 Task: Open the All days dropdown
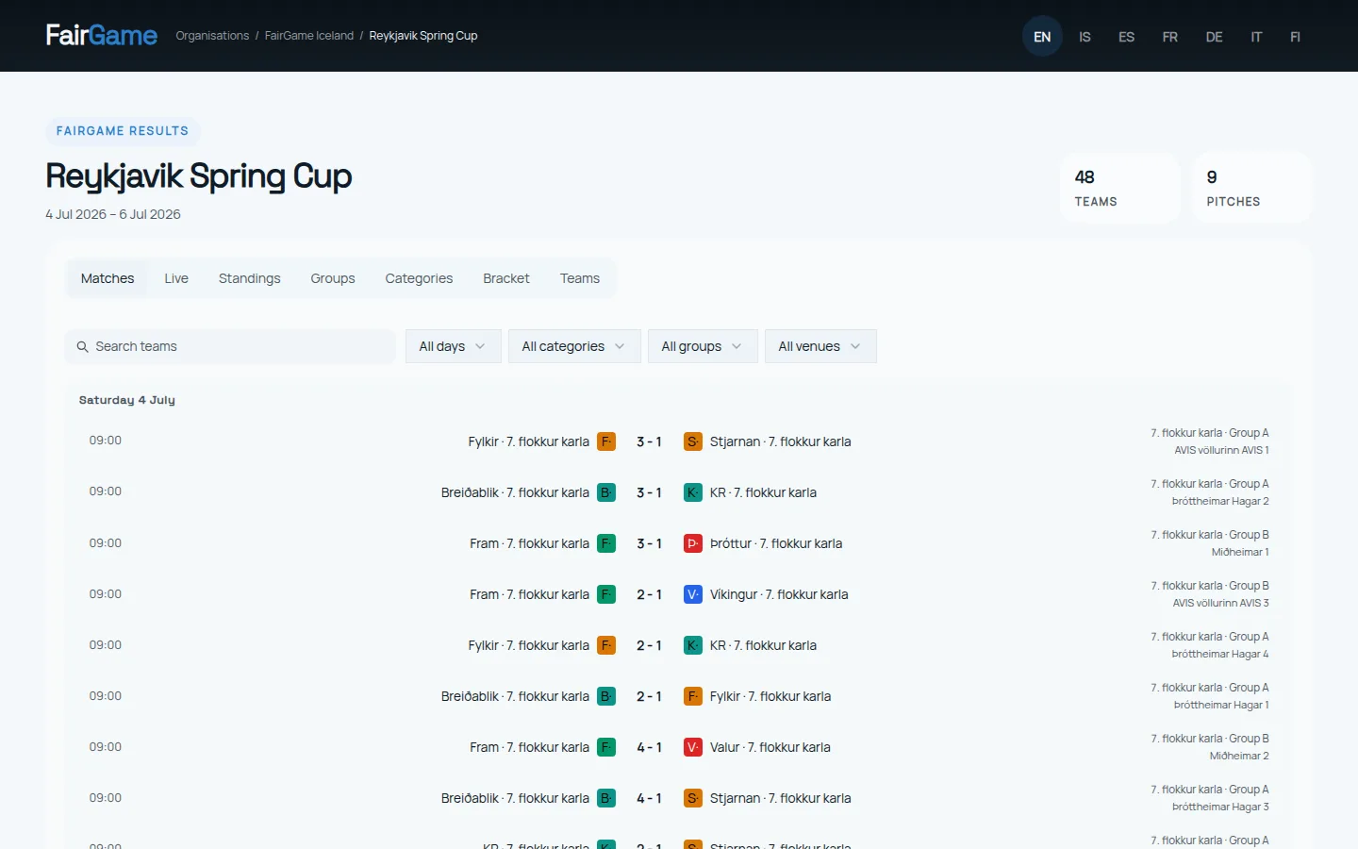[453, 346]
